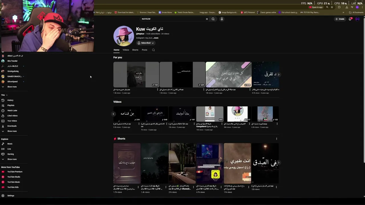365x205 pixels.
Task: Click Open in app button
Action: coord(315,7)
